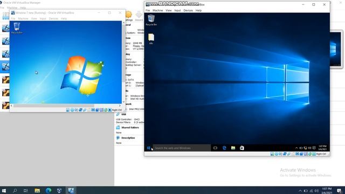This screenshot has height=194, width=345.
Task: Click left arrow of Windows 7 VM horizontal scrollbar
Action: click(x=11, y=106)
